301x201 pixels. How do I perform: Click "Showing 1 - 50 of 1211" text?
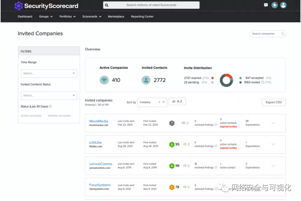(97, 105)
